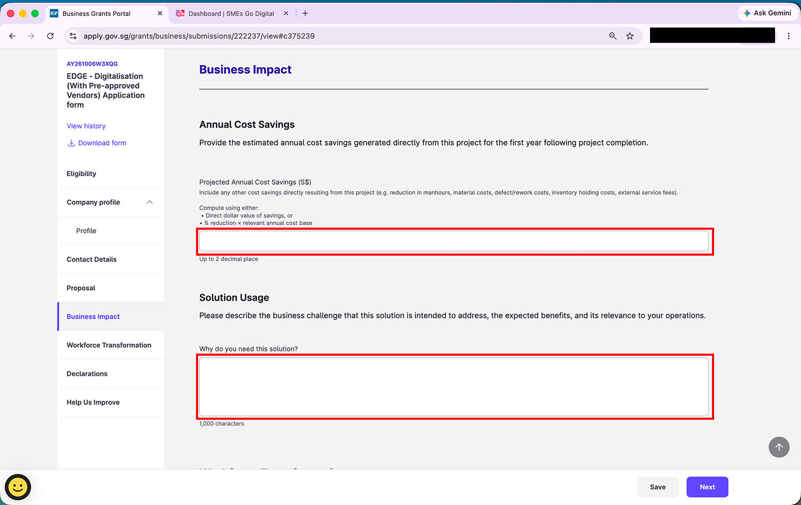Switch to the Business Grants Portal tab
Image resolution: width=801 pixels, height=505 pixels.
[106, 13]
